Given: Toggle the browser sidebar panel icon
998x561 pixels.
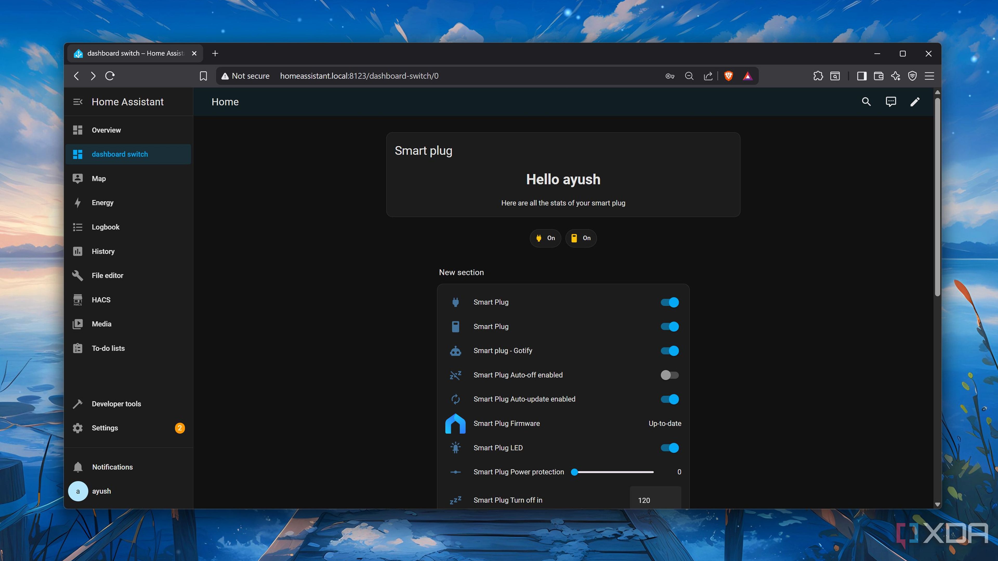Looking at the screenshot, I should 862,76.
